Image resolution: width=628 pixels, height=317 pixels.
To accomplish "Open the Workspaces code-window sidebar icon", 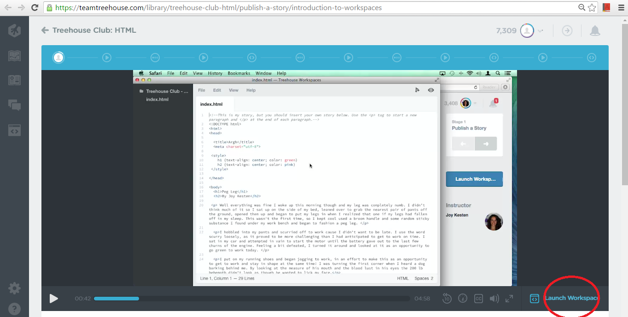I will [x=14, y=130].
